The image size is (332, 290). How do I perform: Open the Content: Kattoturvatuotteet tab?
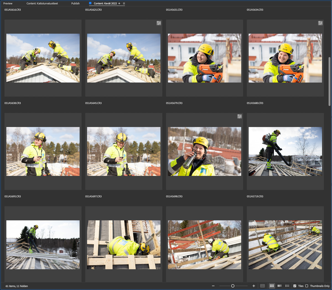pos(42,4)
